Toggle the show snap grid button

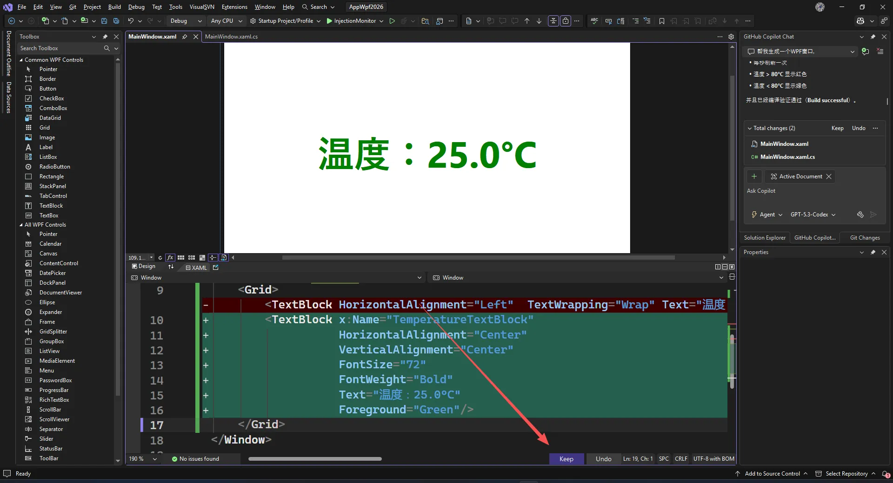click(x=181, y=258)
